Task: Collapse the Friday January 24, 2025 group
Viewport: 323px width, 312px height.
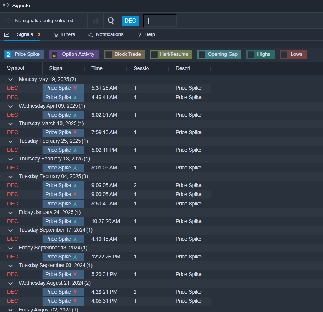Action: pos(10,213)
